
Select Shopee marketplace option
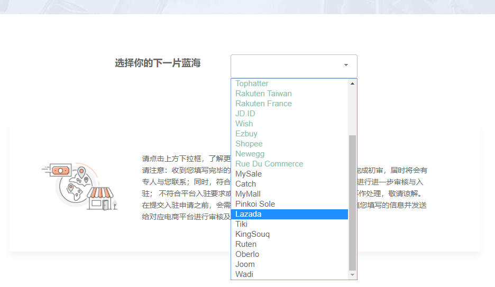point(289,144)
